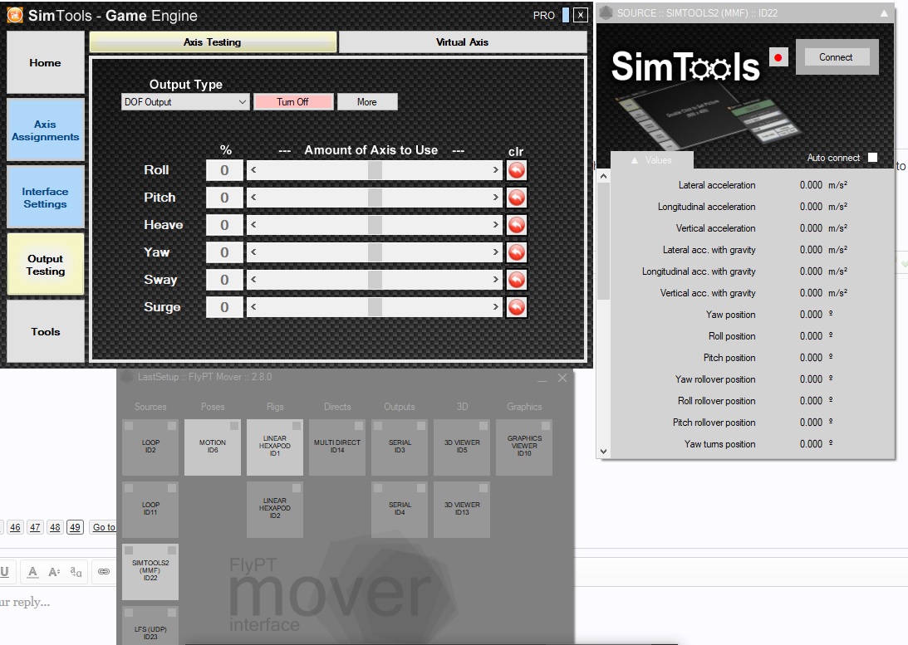Toggle the checkbox on MULTI DIRECT ID14 tile
The image size is (908, 645).
tap(358, 426)
